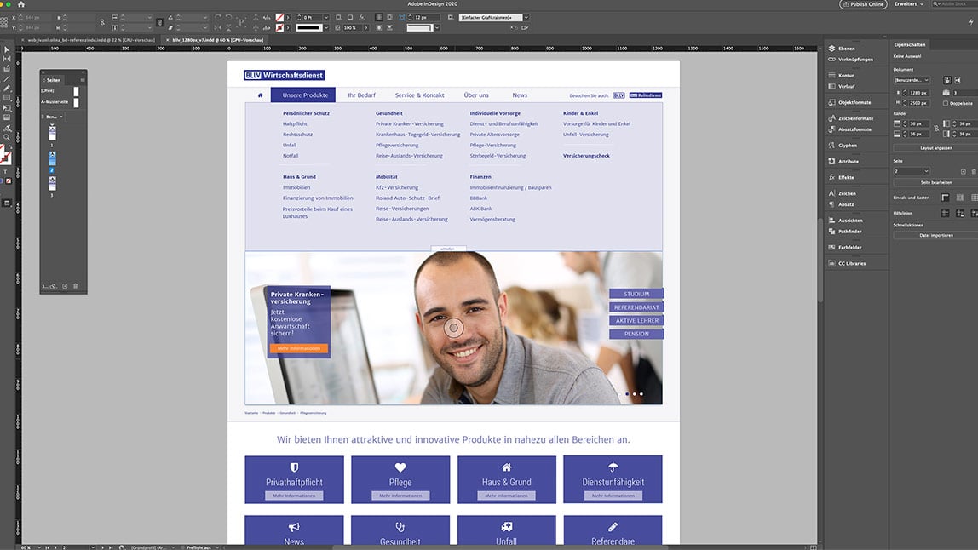
Task: Open the Glyphen panel
Action: (849, 145)
